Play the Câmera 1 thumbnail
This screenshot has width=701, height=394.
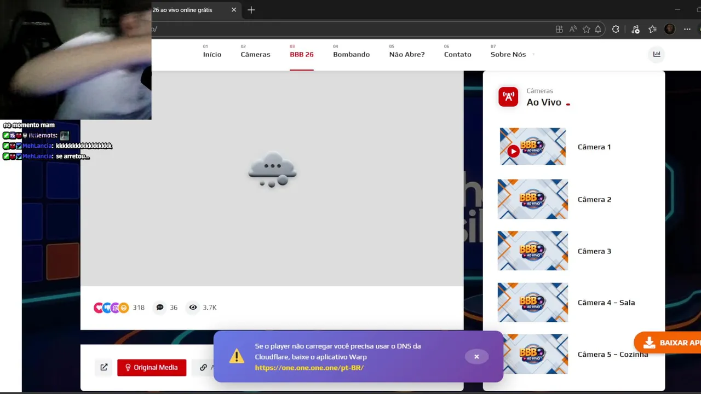click(x=533, y=147)
